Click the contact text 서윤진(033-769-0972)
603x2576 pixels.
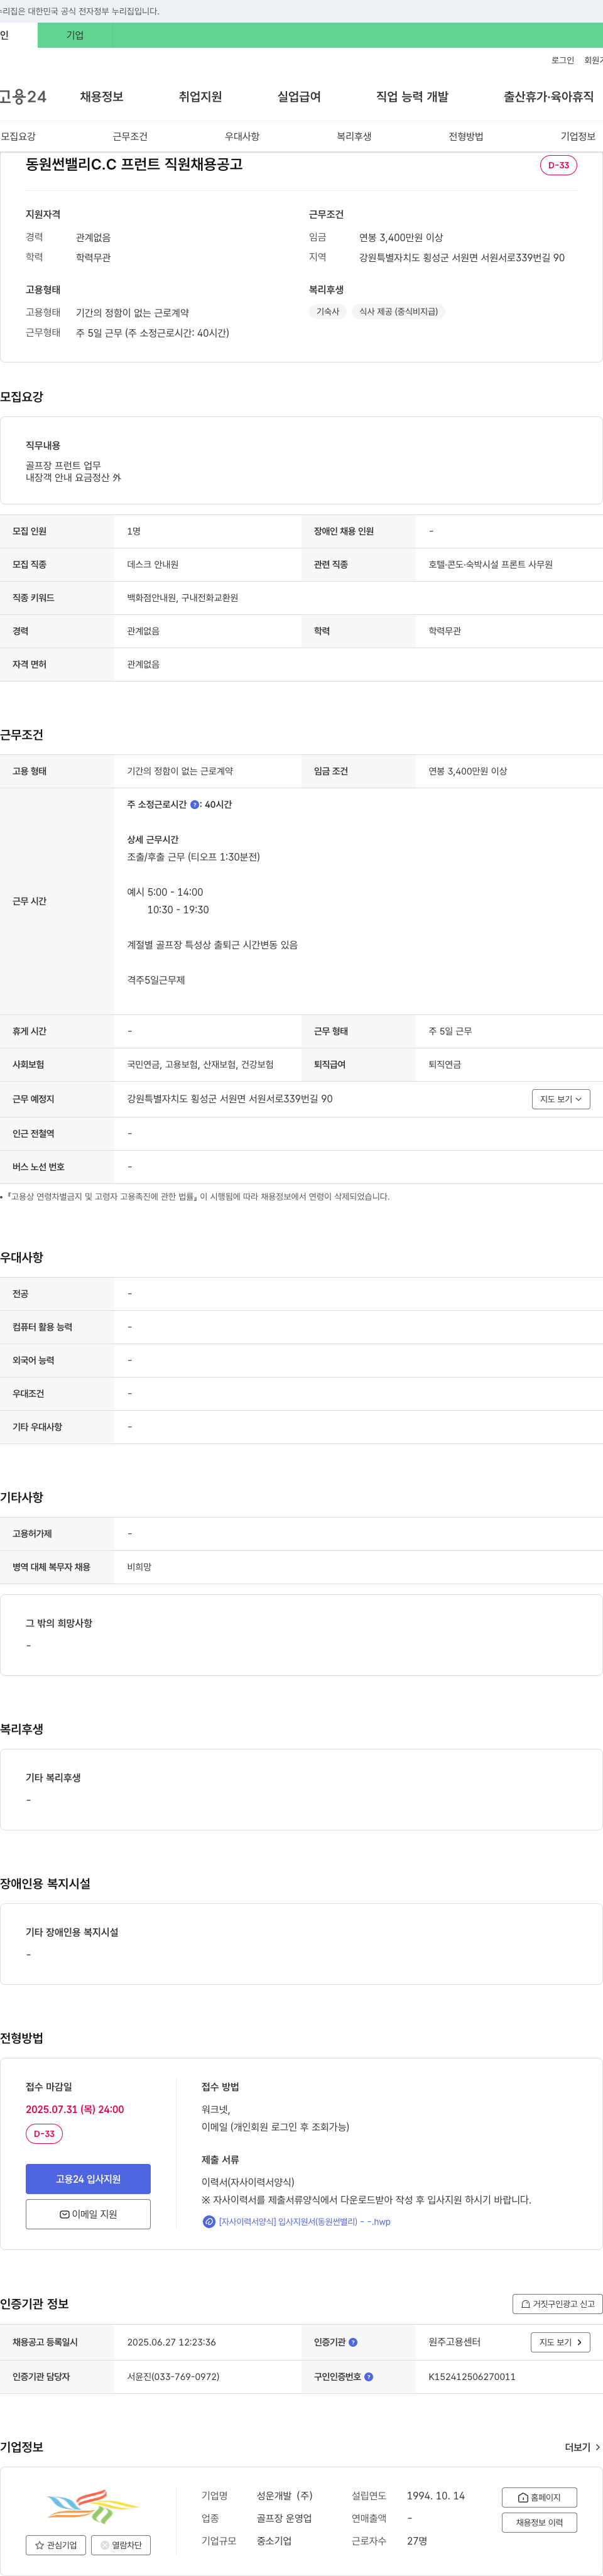click(x=173, y=2377)
